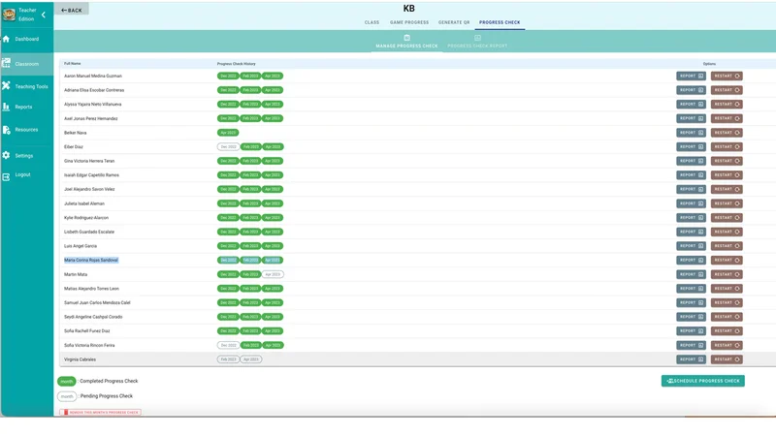Click the Classroom icon in sidebar
Screen dimensions: 776x436
(7, 64)
